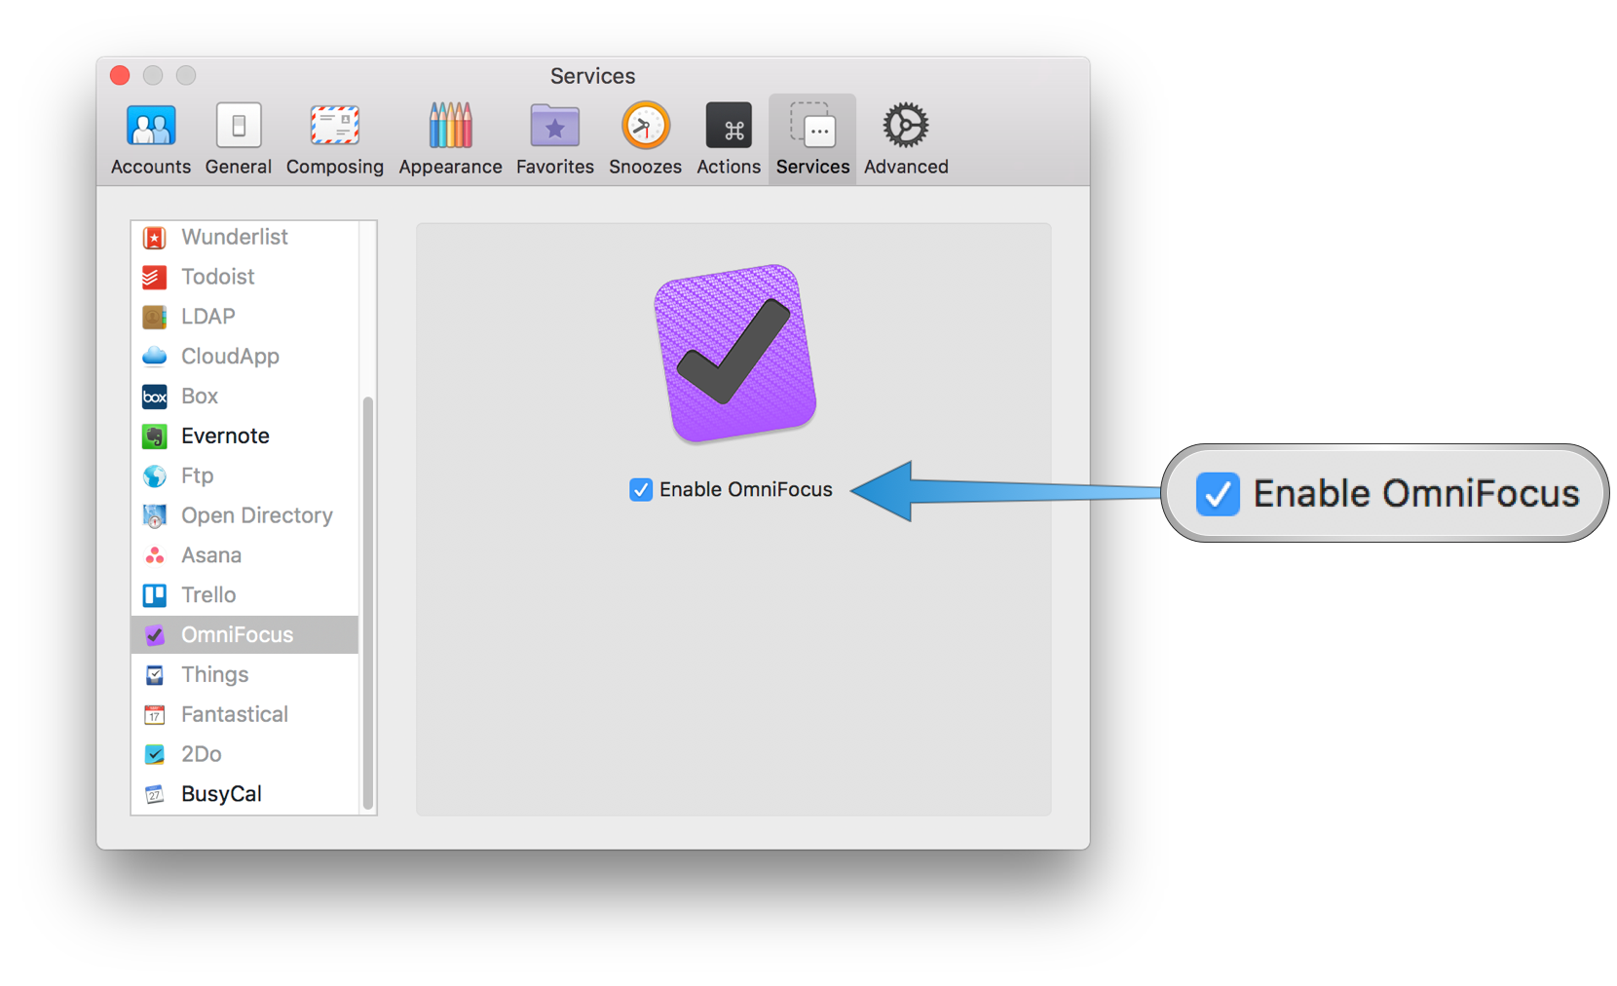Open the Advanced preferences pane
Screen dimensions: 1617x986
(906, 139)
